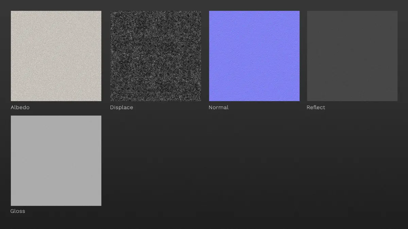Select the Displace noise map thumbnail

point(156,56)
